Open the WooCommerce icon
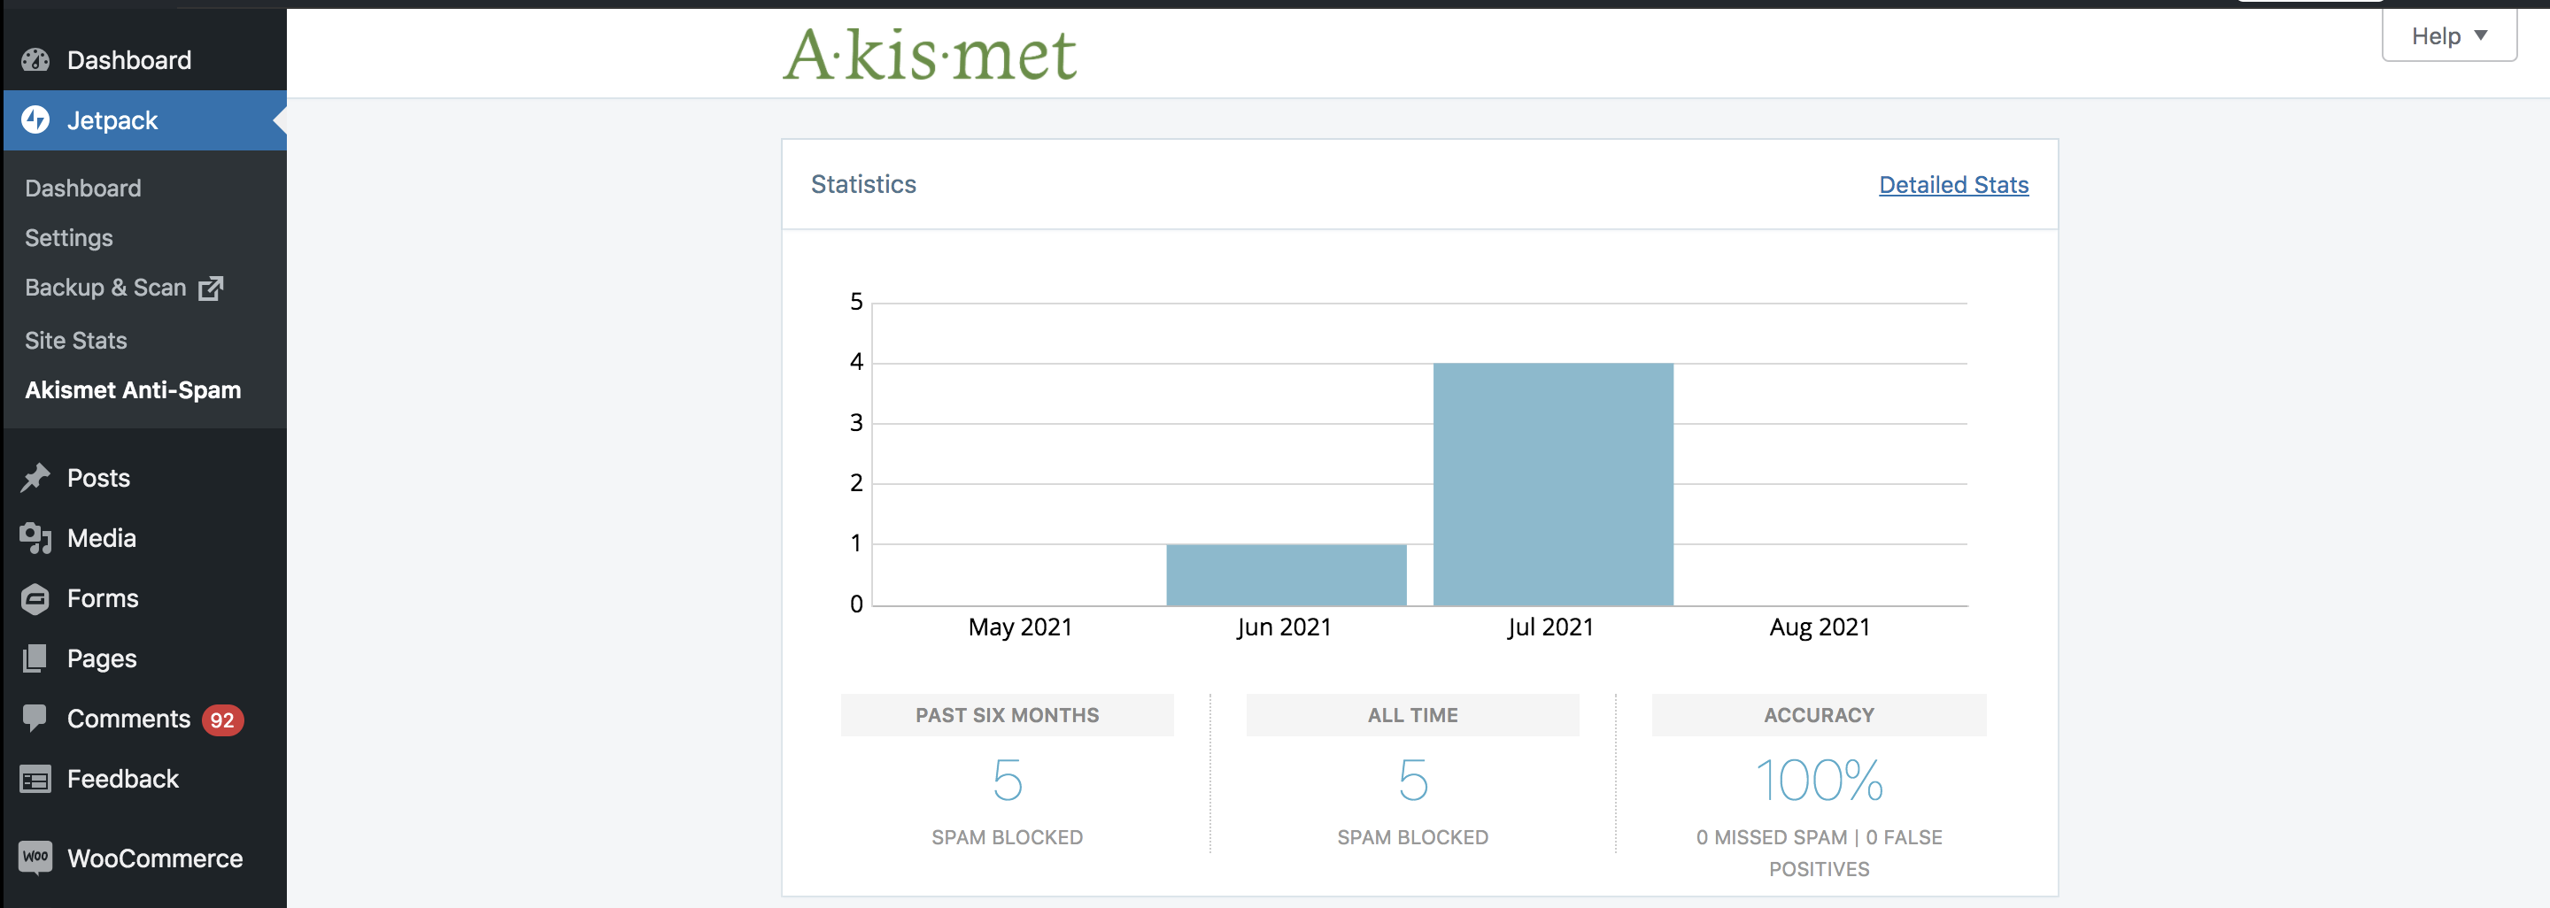Image resolution: width=2550 pixels, height=908 pixels. [35, 857]
